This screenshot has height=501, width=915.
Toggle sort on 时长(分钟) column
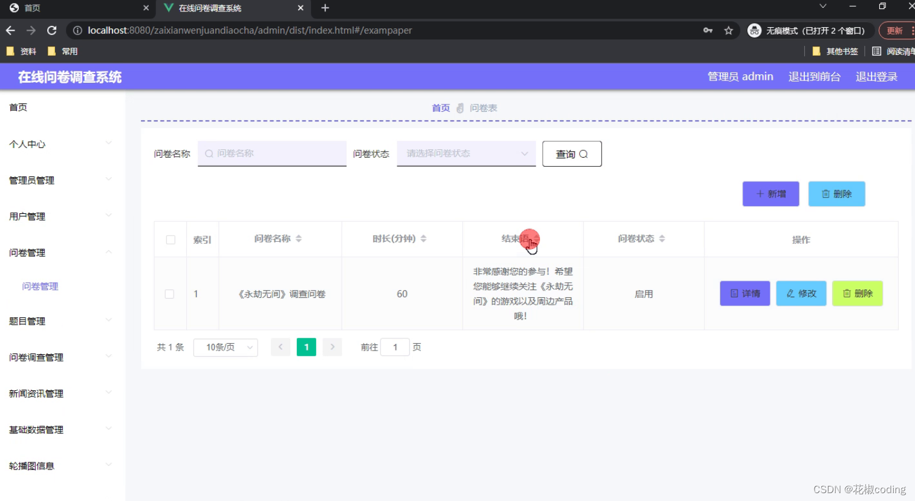pyautogui.click(x=423, y=238)
